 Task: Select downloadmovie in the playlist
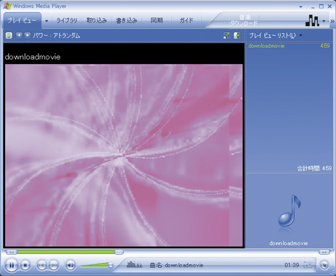pyautogui.click(x=266, y=46)
